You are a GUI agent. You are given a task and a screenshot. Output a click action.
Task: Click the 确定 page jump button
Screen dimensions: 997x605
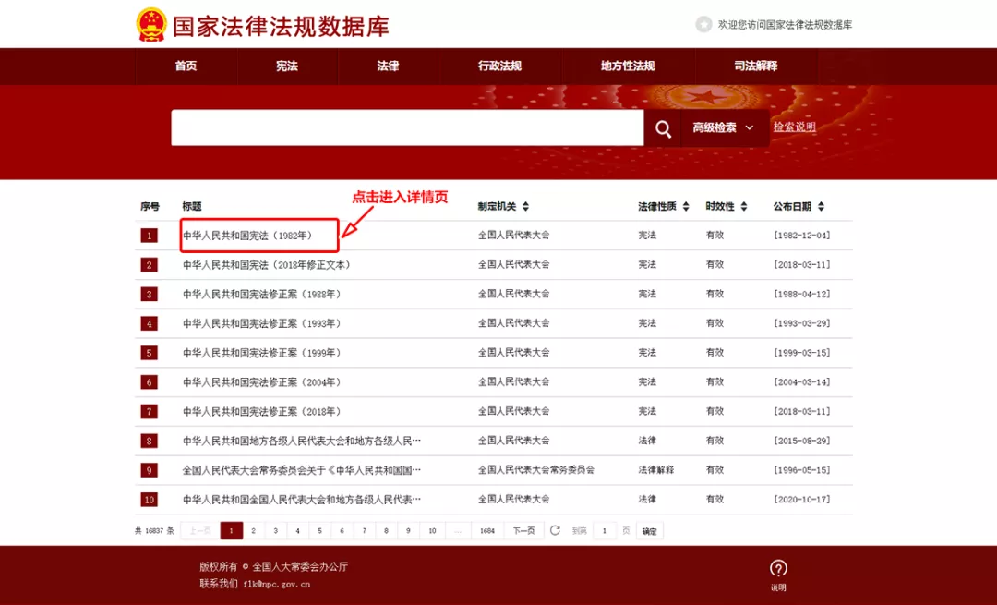click(649, 531)
